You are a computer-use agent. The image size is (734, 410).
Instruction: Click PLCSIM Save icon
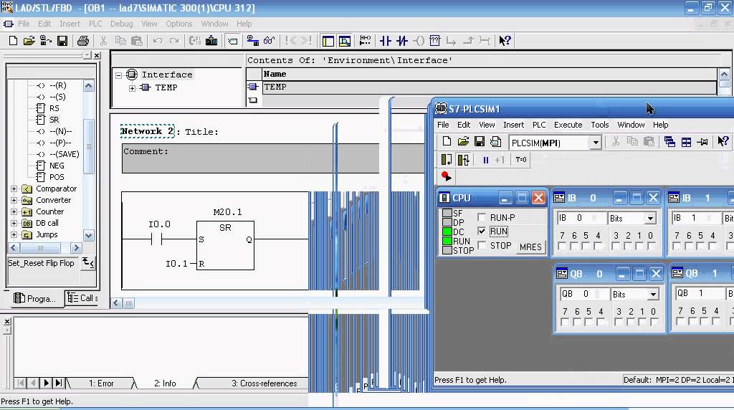[480, 141]
